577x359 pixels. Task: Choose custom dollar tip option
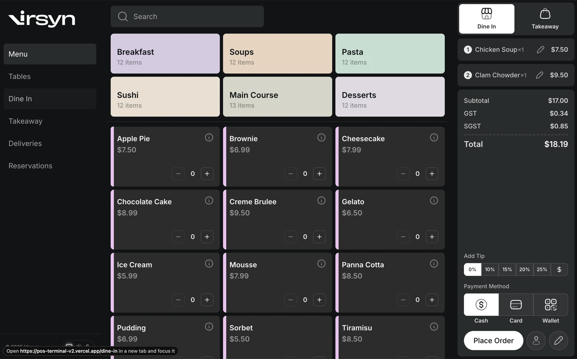click(x=559, y=269)
